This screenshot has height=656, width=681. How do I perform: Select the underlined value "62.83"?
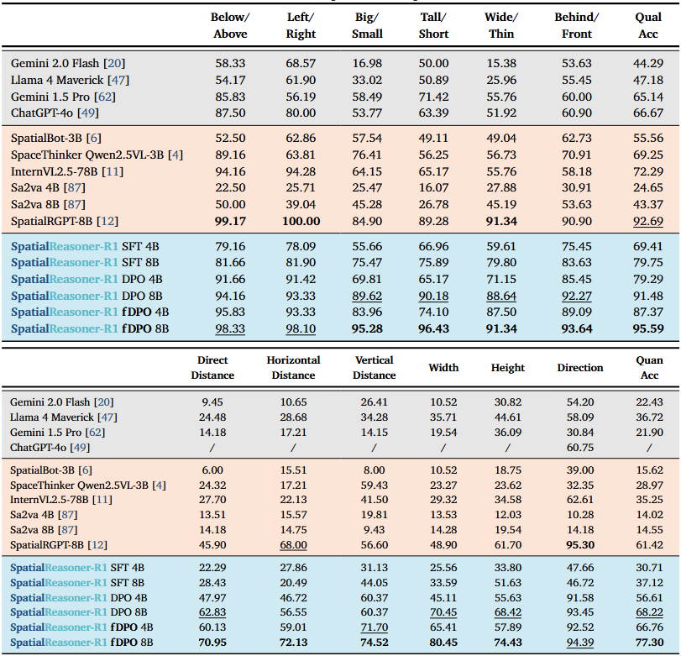(212, 612)
